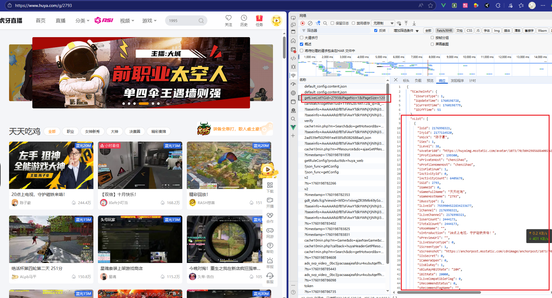Image resolution: width=552 pixels, height=298 pixels.
Task: Add a new DevTools tool with plus
Action: (293, 136)
